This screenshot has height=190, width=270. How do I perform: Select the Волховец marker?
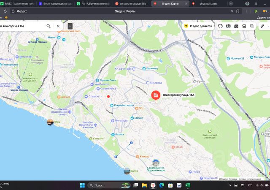coord(144,68)
